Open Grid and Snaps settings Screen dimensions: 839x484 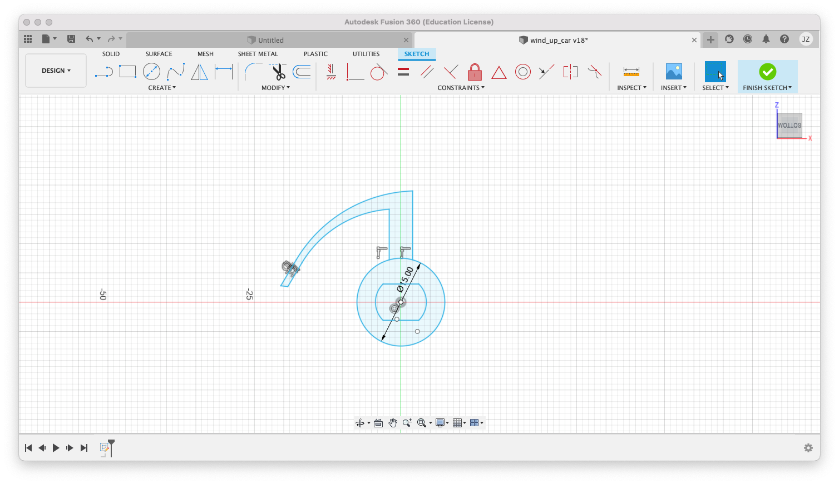pos(460,423)
